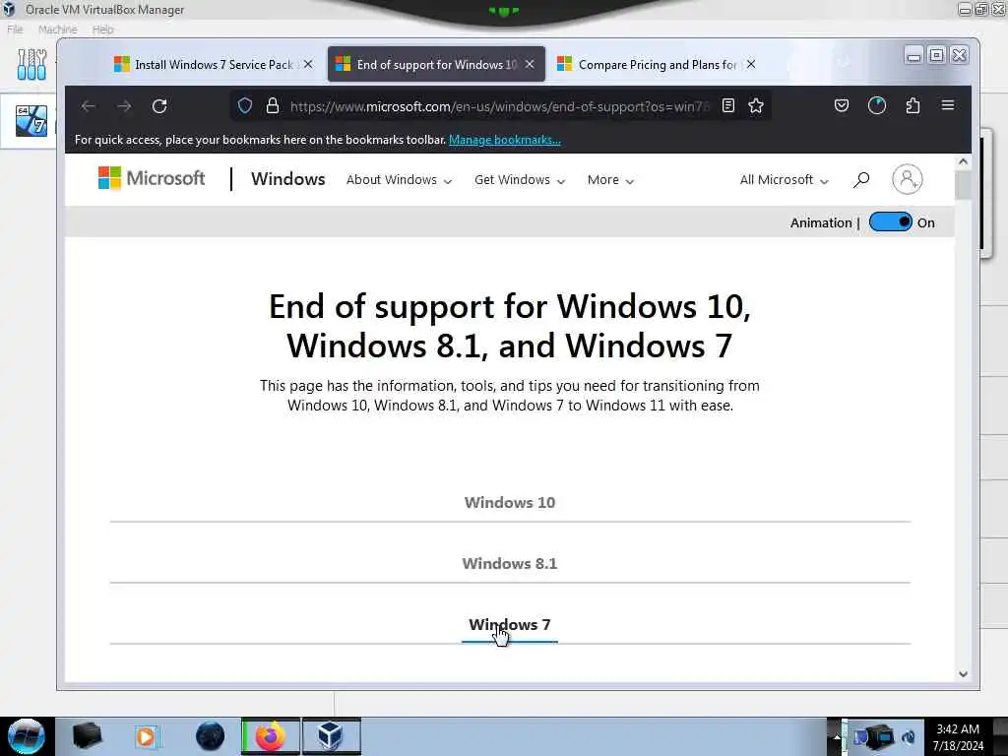Click Manage bookmarks link
Screen dimensions: 1008x756
(505, 140)
